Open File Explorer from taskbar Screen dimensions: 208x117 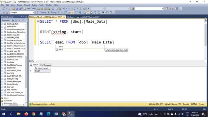coord(19,114)
